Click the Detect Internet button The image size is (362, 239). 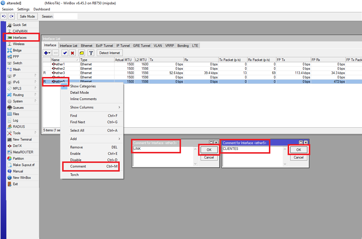[110, 53]
